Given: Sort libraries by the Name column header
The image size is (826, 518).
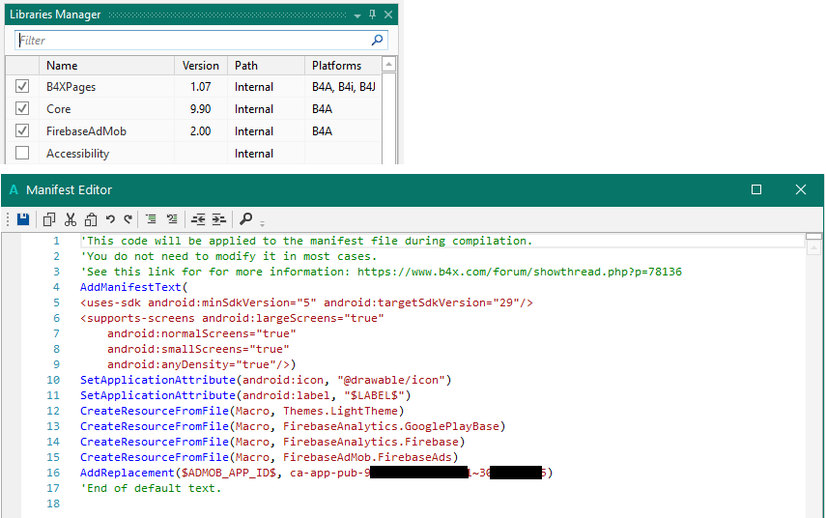Looking at the screenshot, I should click(106, 66).
